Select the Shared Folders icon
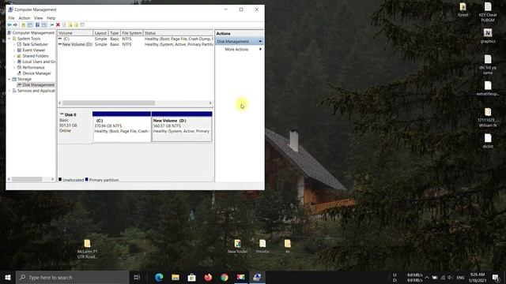 click(x=19, y=56)
